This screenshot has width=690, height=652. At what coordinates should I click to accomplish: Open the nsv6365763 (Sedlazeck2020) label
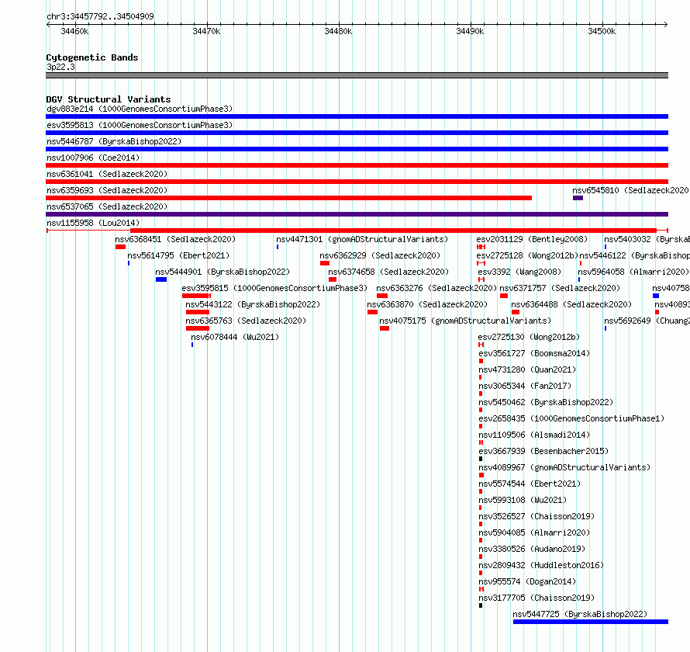tap(246, 321)
